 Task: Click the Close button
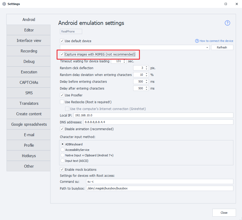click(224, 213)
